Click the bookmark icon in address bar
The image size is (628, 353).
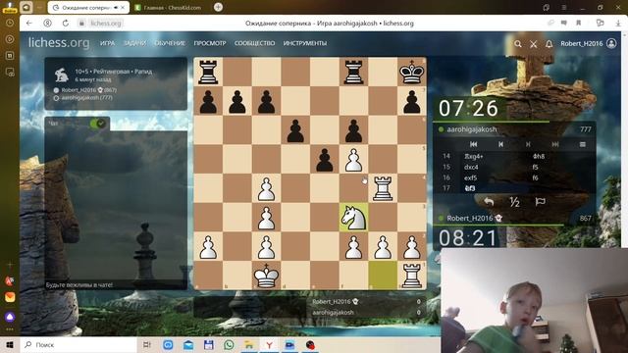click(578, 24)
